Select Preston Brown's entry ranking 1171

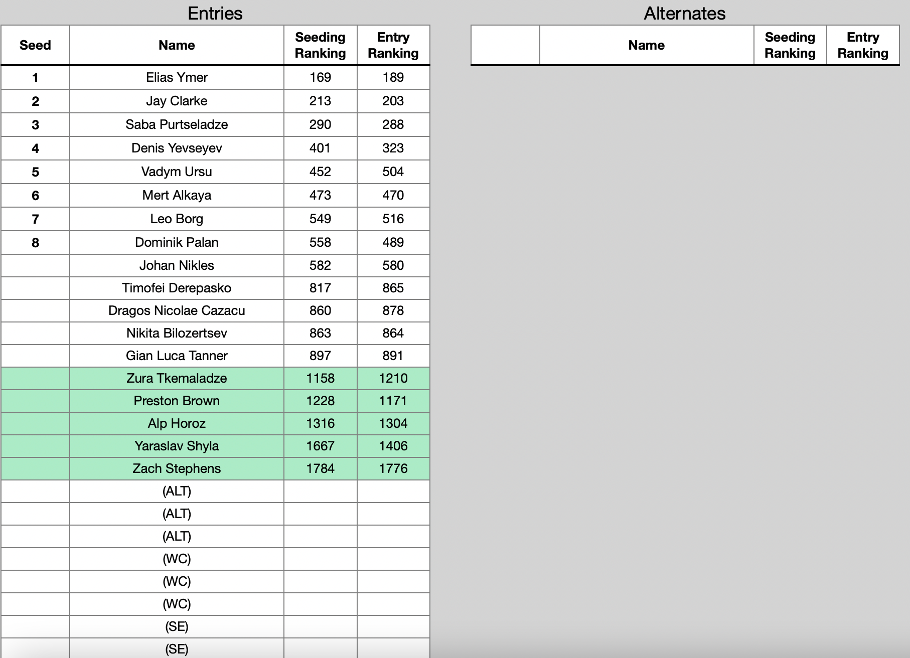click(x=393, y=401)
